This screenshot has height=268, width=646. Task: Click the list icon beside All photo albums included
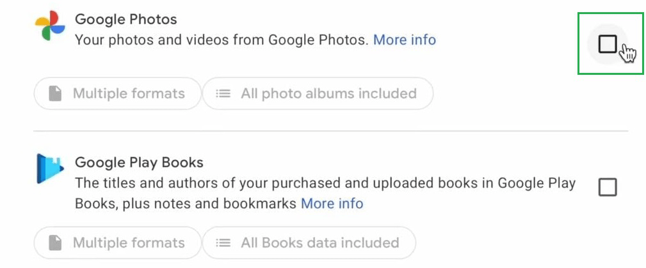coord(223,94)
